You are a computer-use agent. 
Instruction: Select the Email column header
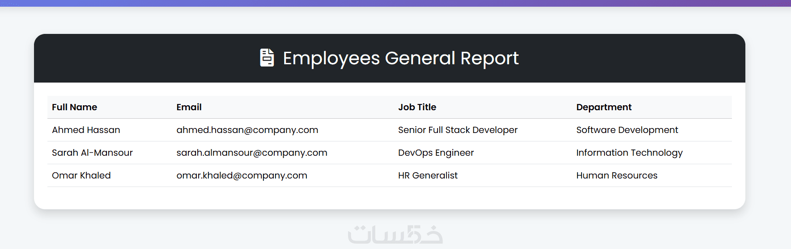tap(189, 107)
